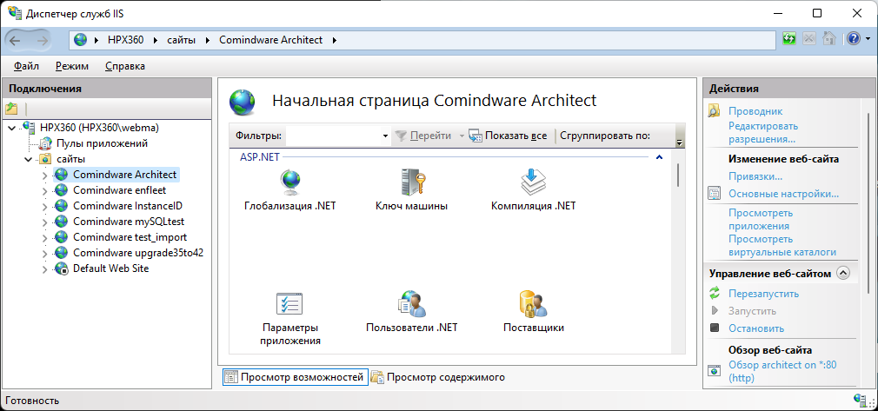
Task: Click the Перезапустить link
Action: [x=764, y=294]
